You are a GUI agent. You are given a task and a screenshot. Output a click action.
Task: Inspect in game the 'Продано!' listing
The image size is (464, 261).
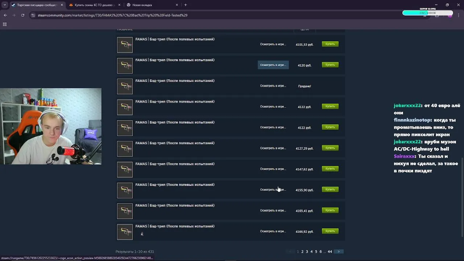click(x=273, y=86)
